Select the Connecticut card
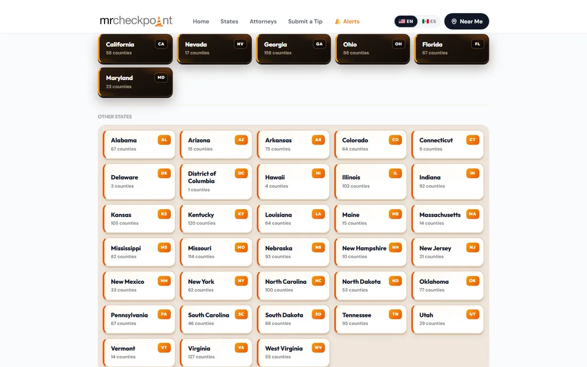Screen dimensions: 587x367 click(447, 145)
